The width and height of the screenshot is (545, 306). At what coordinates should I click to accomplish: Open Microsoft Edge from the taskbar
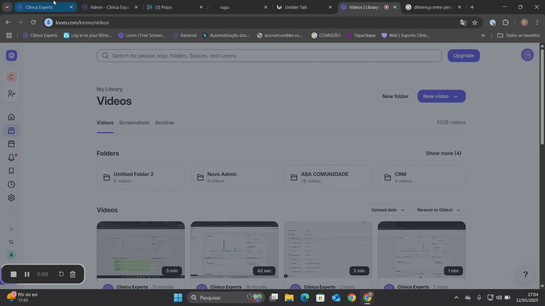[x=305, y=297]
